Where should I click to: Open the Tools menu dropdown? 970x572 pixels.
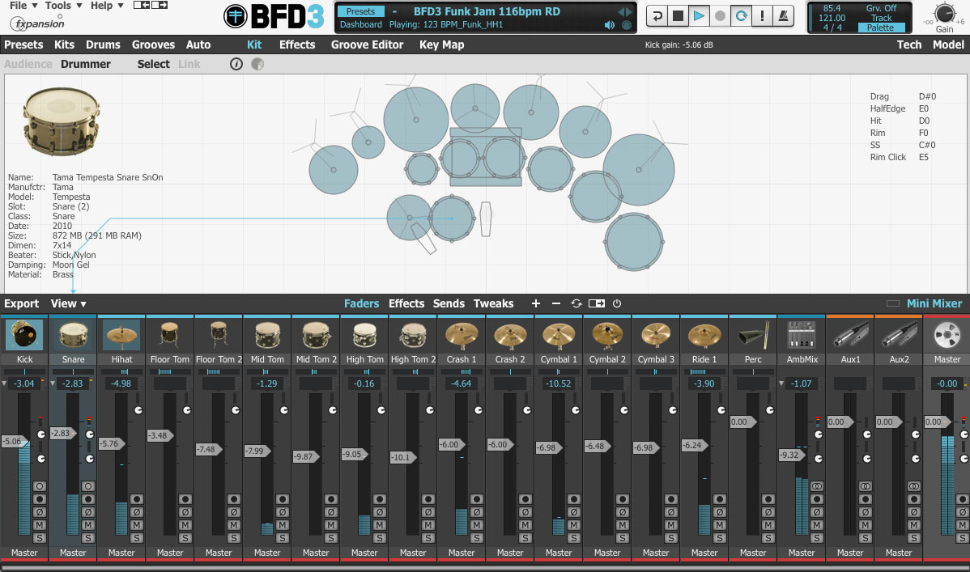[62, 6]
